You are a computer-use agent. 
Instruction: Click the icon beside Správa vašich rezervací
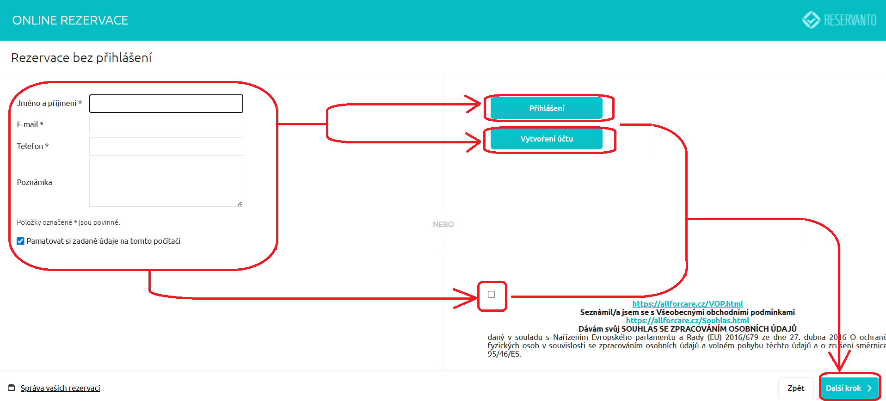[12, 388]
